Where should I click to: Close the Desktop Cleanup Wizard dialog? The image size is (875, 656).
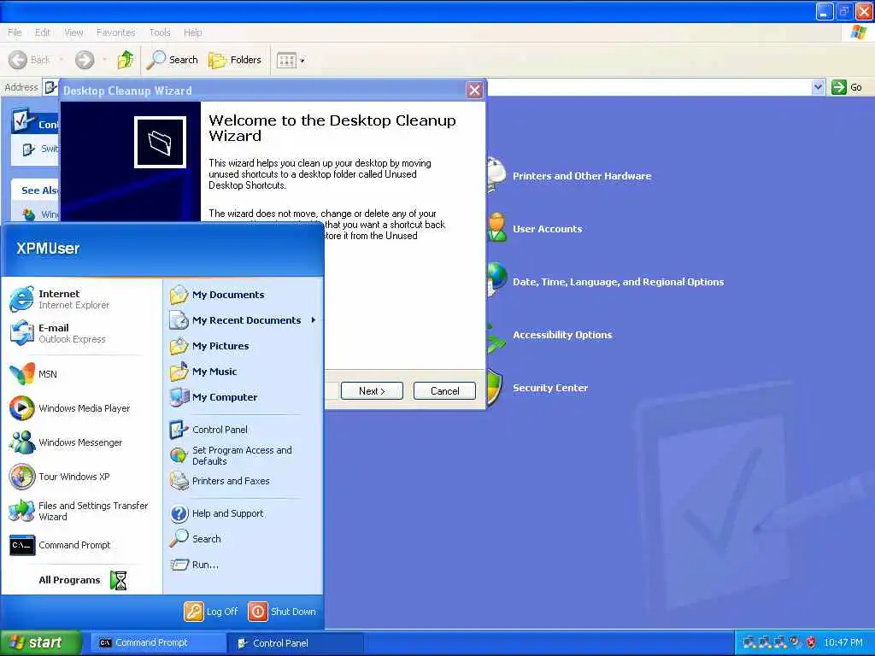(474, 91)
